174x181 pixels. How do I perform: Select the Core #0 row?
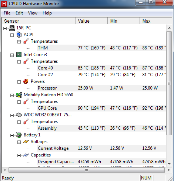coord(101,68)
